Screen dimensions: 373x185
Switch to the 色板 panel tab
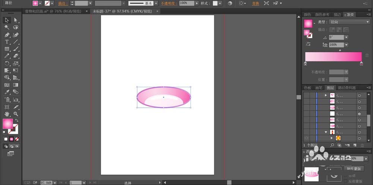point(307,88)
